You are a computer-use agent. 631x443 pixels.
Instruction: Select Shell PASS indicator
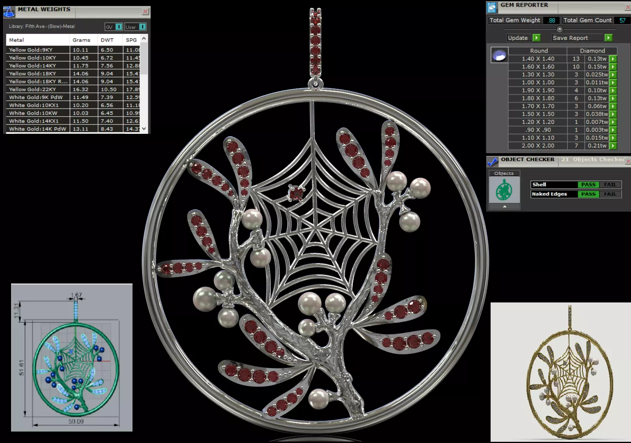click(588, 184)
